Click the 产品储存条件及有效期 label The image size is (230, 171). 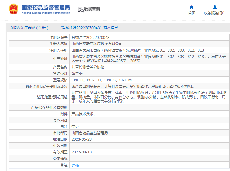49,108
